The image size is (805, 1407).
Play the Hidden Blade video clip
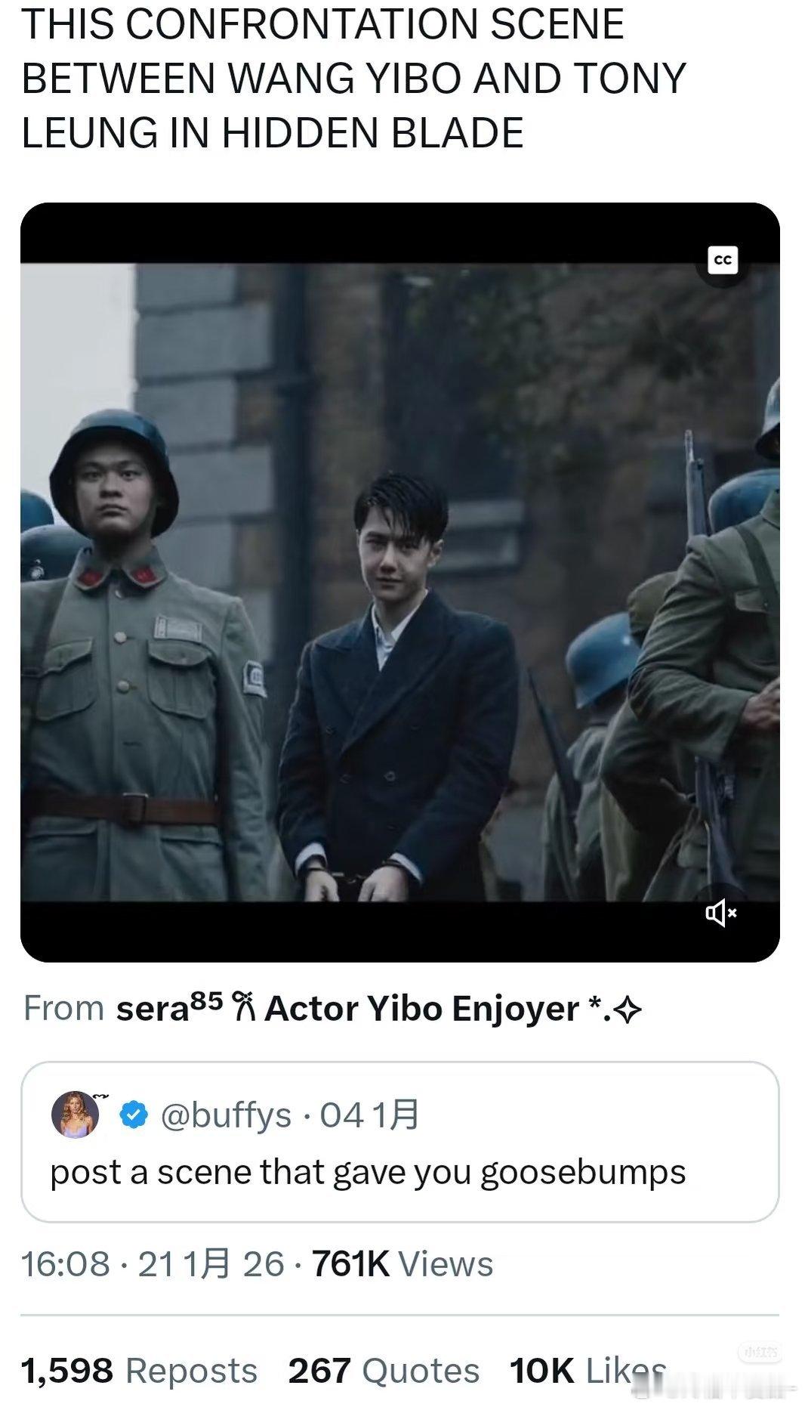pyautogui.click(x=400, y=582)
